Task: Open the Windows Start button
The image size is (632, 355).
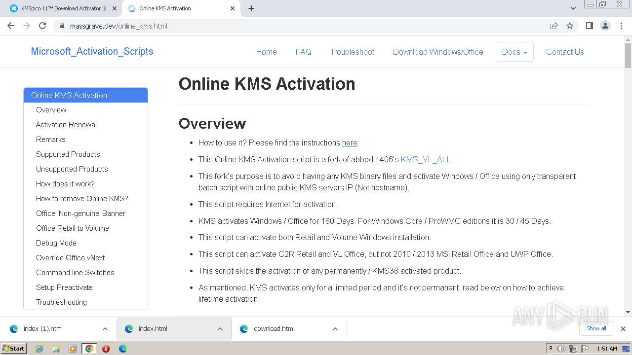Action: click(x=14, y=349)
